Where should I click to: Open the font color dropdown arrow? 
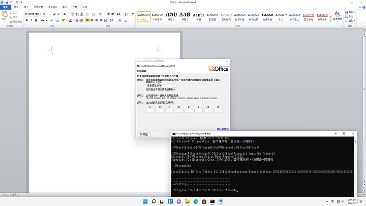[x=73, y=20]
